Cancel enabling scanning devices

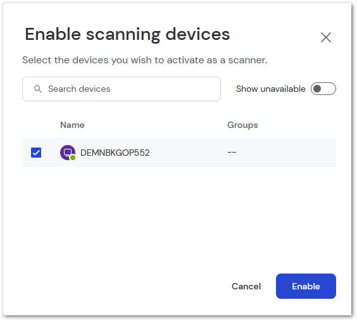click(246, 286)
